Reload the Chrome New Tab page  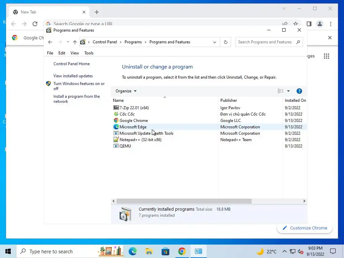click(35, 24)
